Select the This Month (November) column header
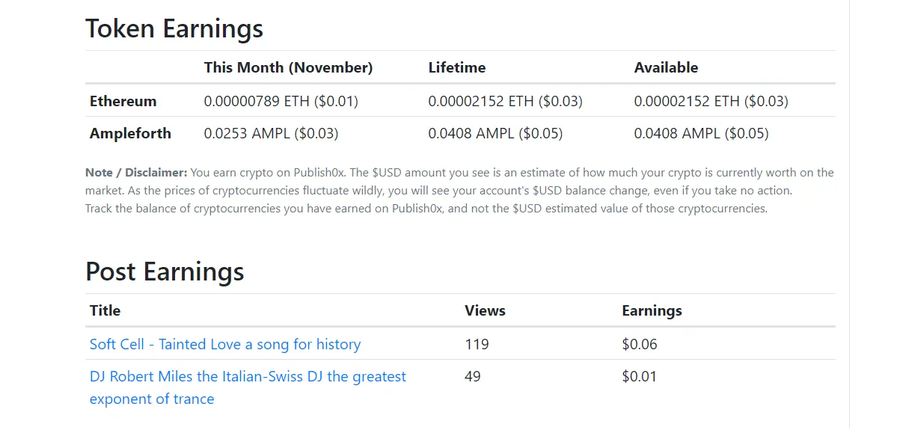The image size is (906, 448). pos(288,67)
